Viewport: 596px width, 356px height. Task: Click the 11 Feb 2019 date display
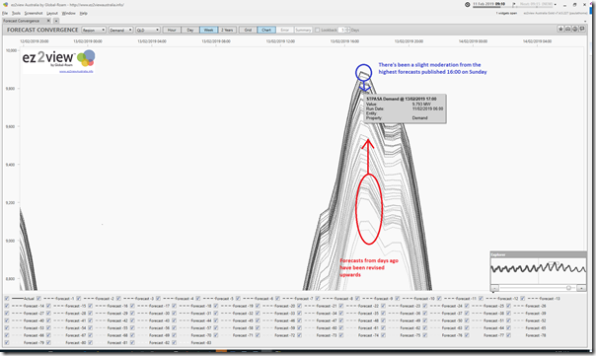pos(488,3)
